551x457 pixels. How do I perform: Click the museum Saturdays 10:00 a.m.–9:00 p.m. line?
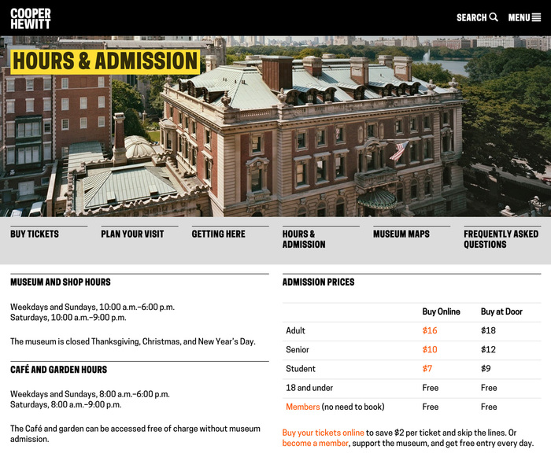(68, 318)
